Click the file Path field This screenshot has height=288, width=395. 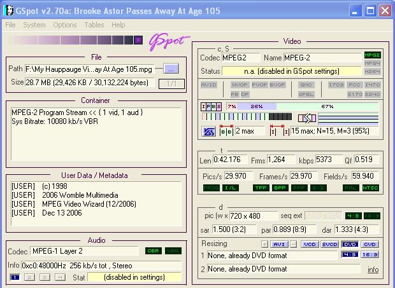pos(90,69)
